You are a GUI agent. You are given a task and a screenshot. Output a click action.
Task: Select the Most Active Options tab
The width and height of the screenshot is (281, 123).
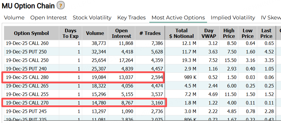(178, 18)
